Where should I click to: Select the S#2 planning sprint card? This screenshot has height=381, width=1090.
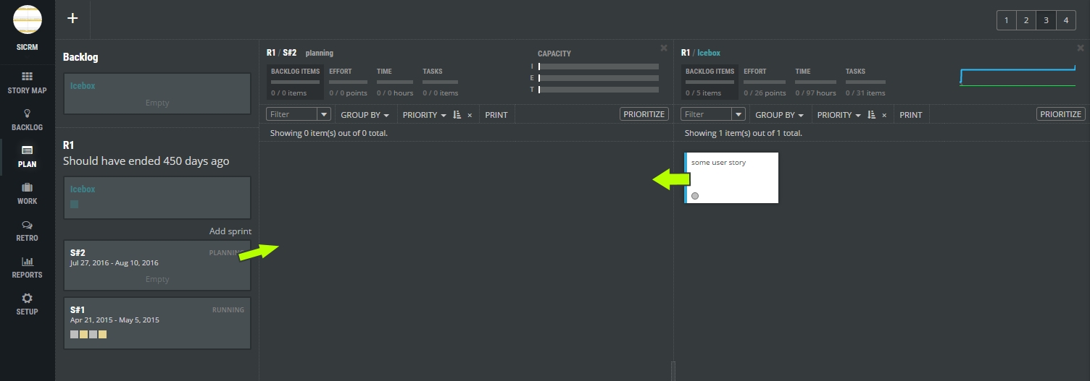click(157, 265)
